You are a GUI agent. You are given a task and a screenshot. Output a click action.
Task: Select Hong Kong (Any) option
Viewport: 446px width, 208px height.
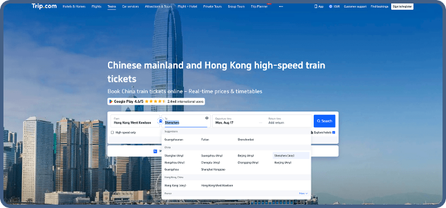[175, 185]
